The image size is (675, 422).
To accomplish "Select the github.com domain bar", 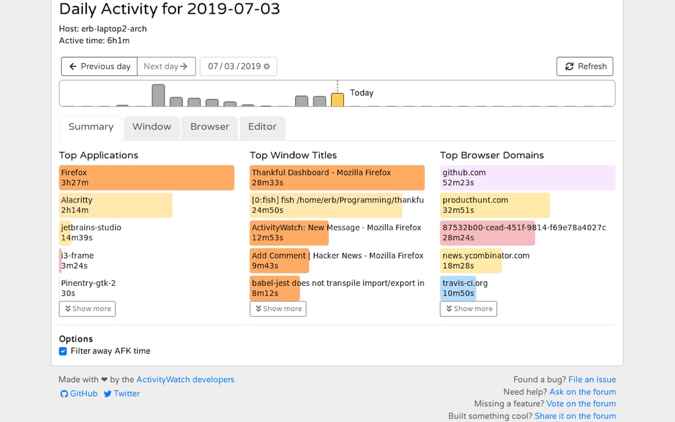I will click(x=527, y=177).
